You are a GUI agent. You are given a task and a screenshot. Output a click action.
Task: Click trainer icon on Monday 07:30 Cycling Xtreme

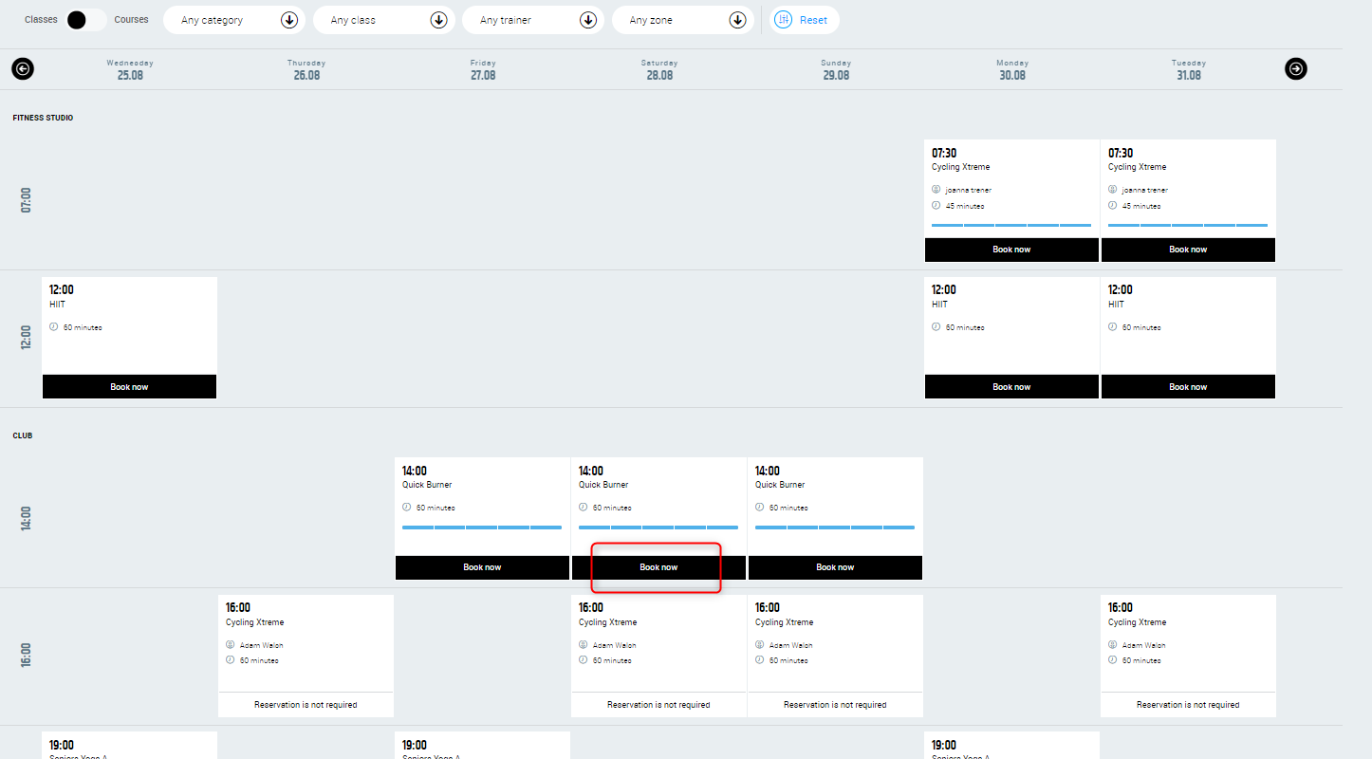[x=936, y=190]
